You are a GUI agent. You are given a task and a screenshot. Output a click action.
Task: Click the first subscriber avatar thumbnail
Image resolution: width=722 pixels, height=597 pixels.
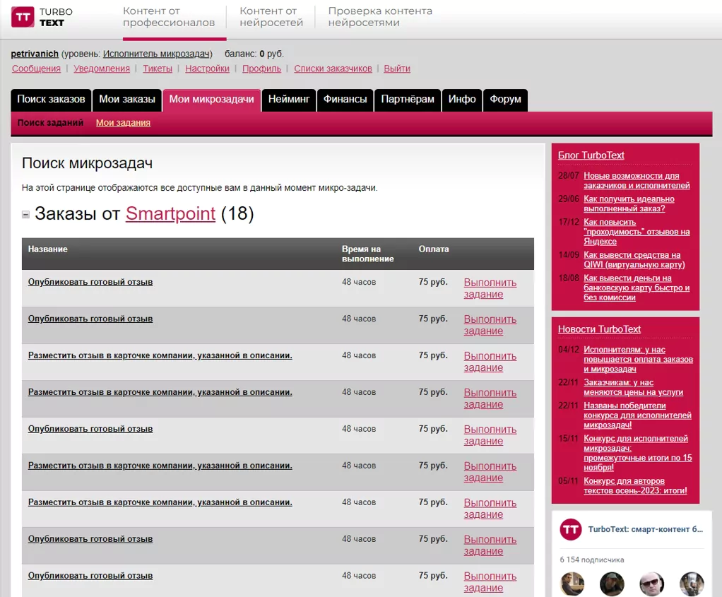coord(572,584)
